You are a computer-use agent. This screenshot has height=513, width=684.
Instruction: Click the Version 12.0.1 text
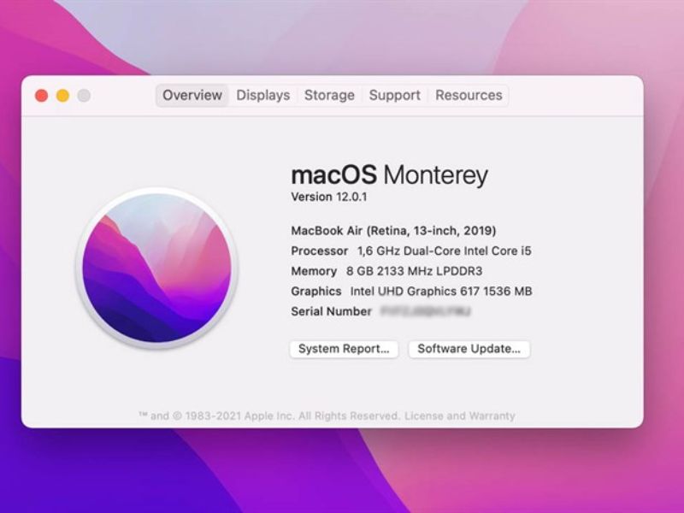point(329,197)
